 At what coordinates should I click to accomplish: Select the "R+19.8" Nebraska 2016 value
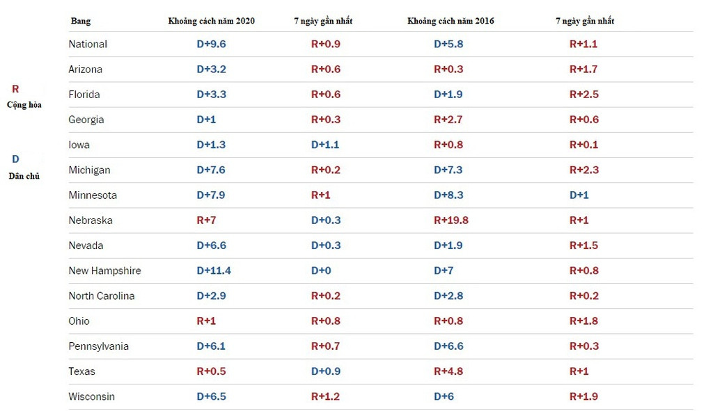451,220
